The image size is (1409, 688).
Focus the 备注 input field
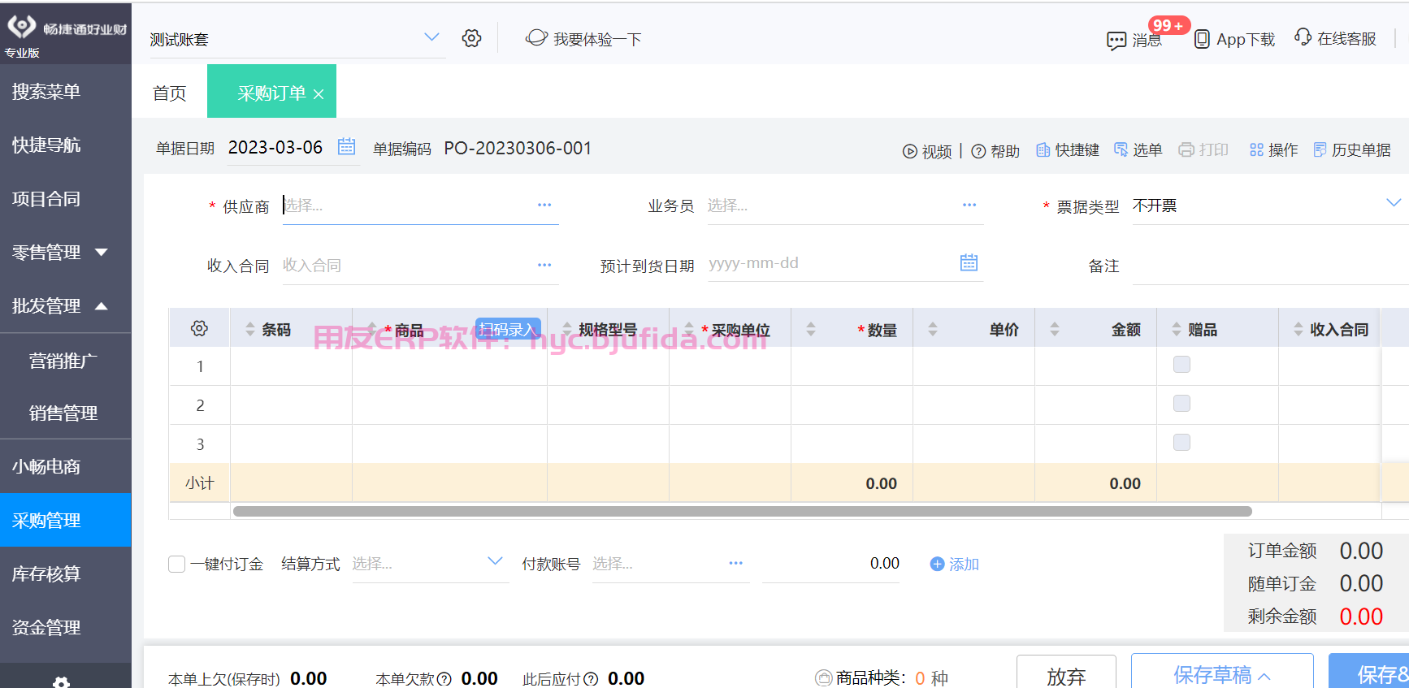pyautogui.click(x=1270, y=266)
